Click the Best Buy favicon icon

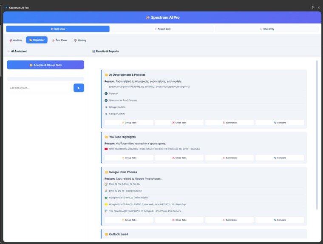point(106,204)
